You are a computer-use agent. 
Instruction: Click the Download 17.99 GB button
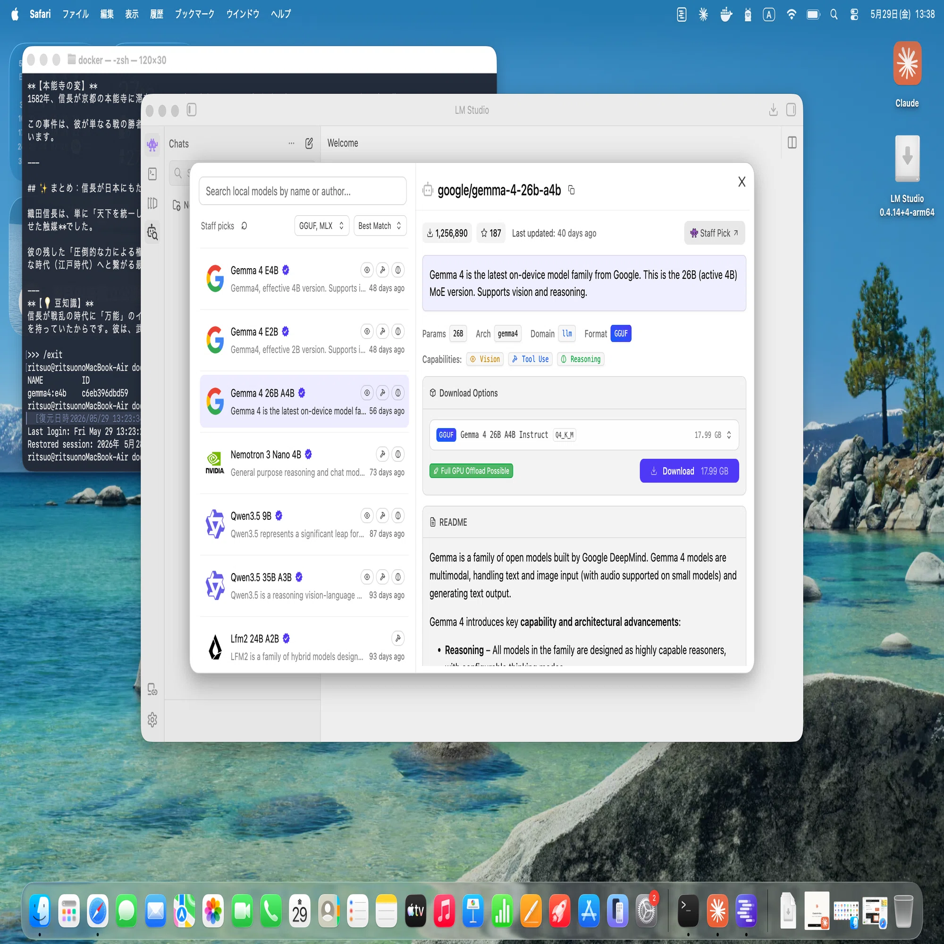pyautogui.click(x=689, y=471)
